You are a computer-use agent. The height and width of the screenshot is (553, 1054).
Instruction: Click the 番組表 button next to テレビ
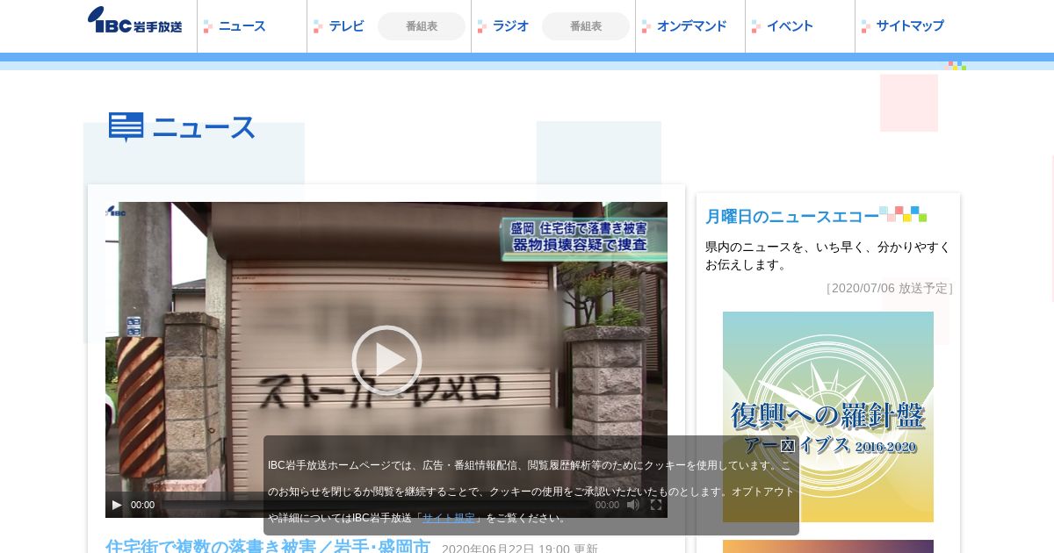click(x=422, y=26)
